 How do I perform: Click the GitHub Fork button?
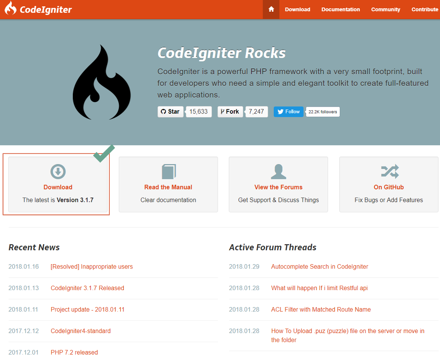(x=230, y=111)
